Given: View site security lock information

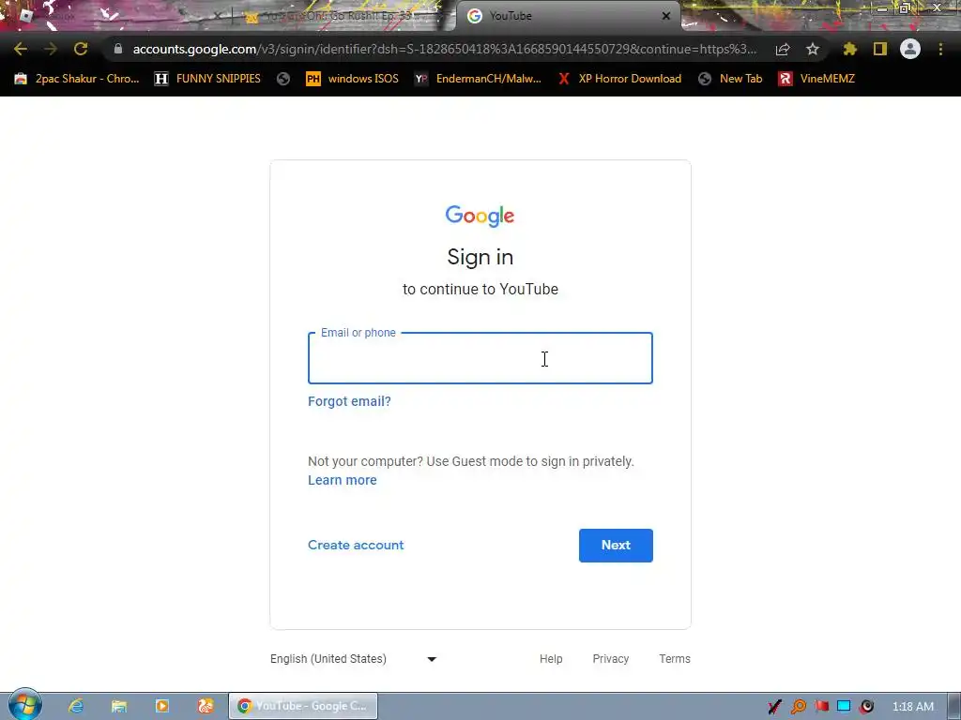Looking at the screenshot, I should pyautogui.click(x=118, y=49).
